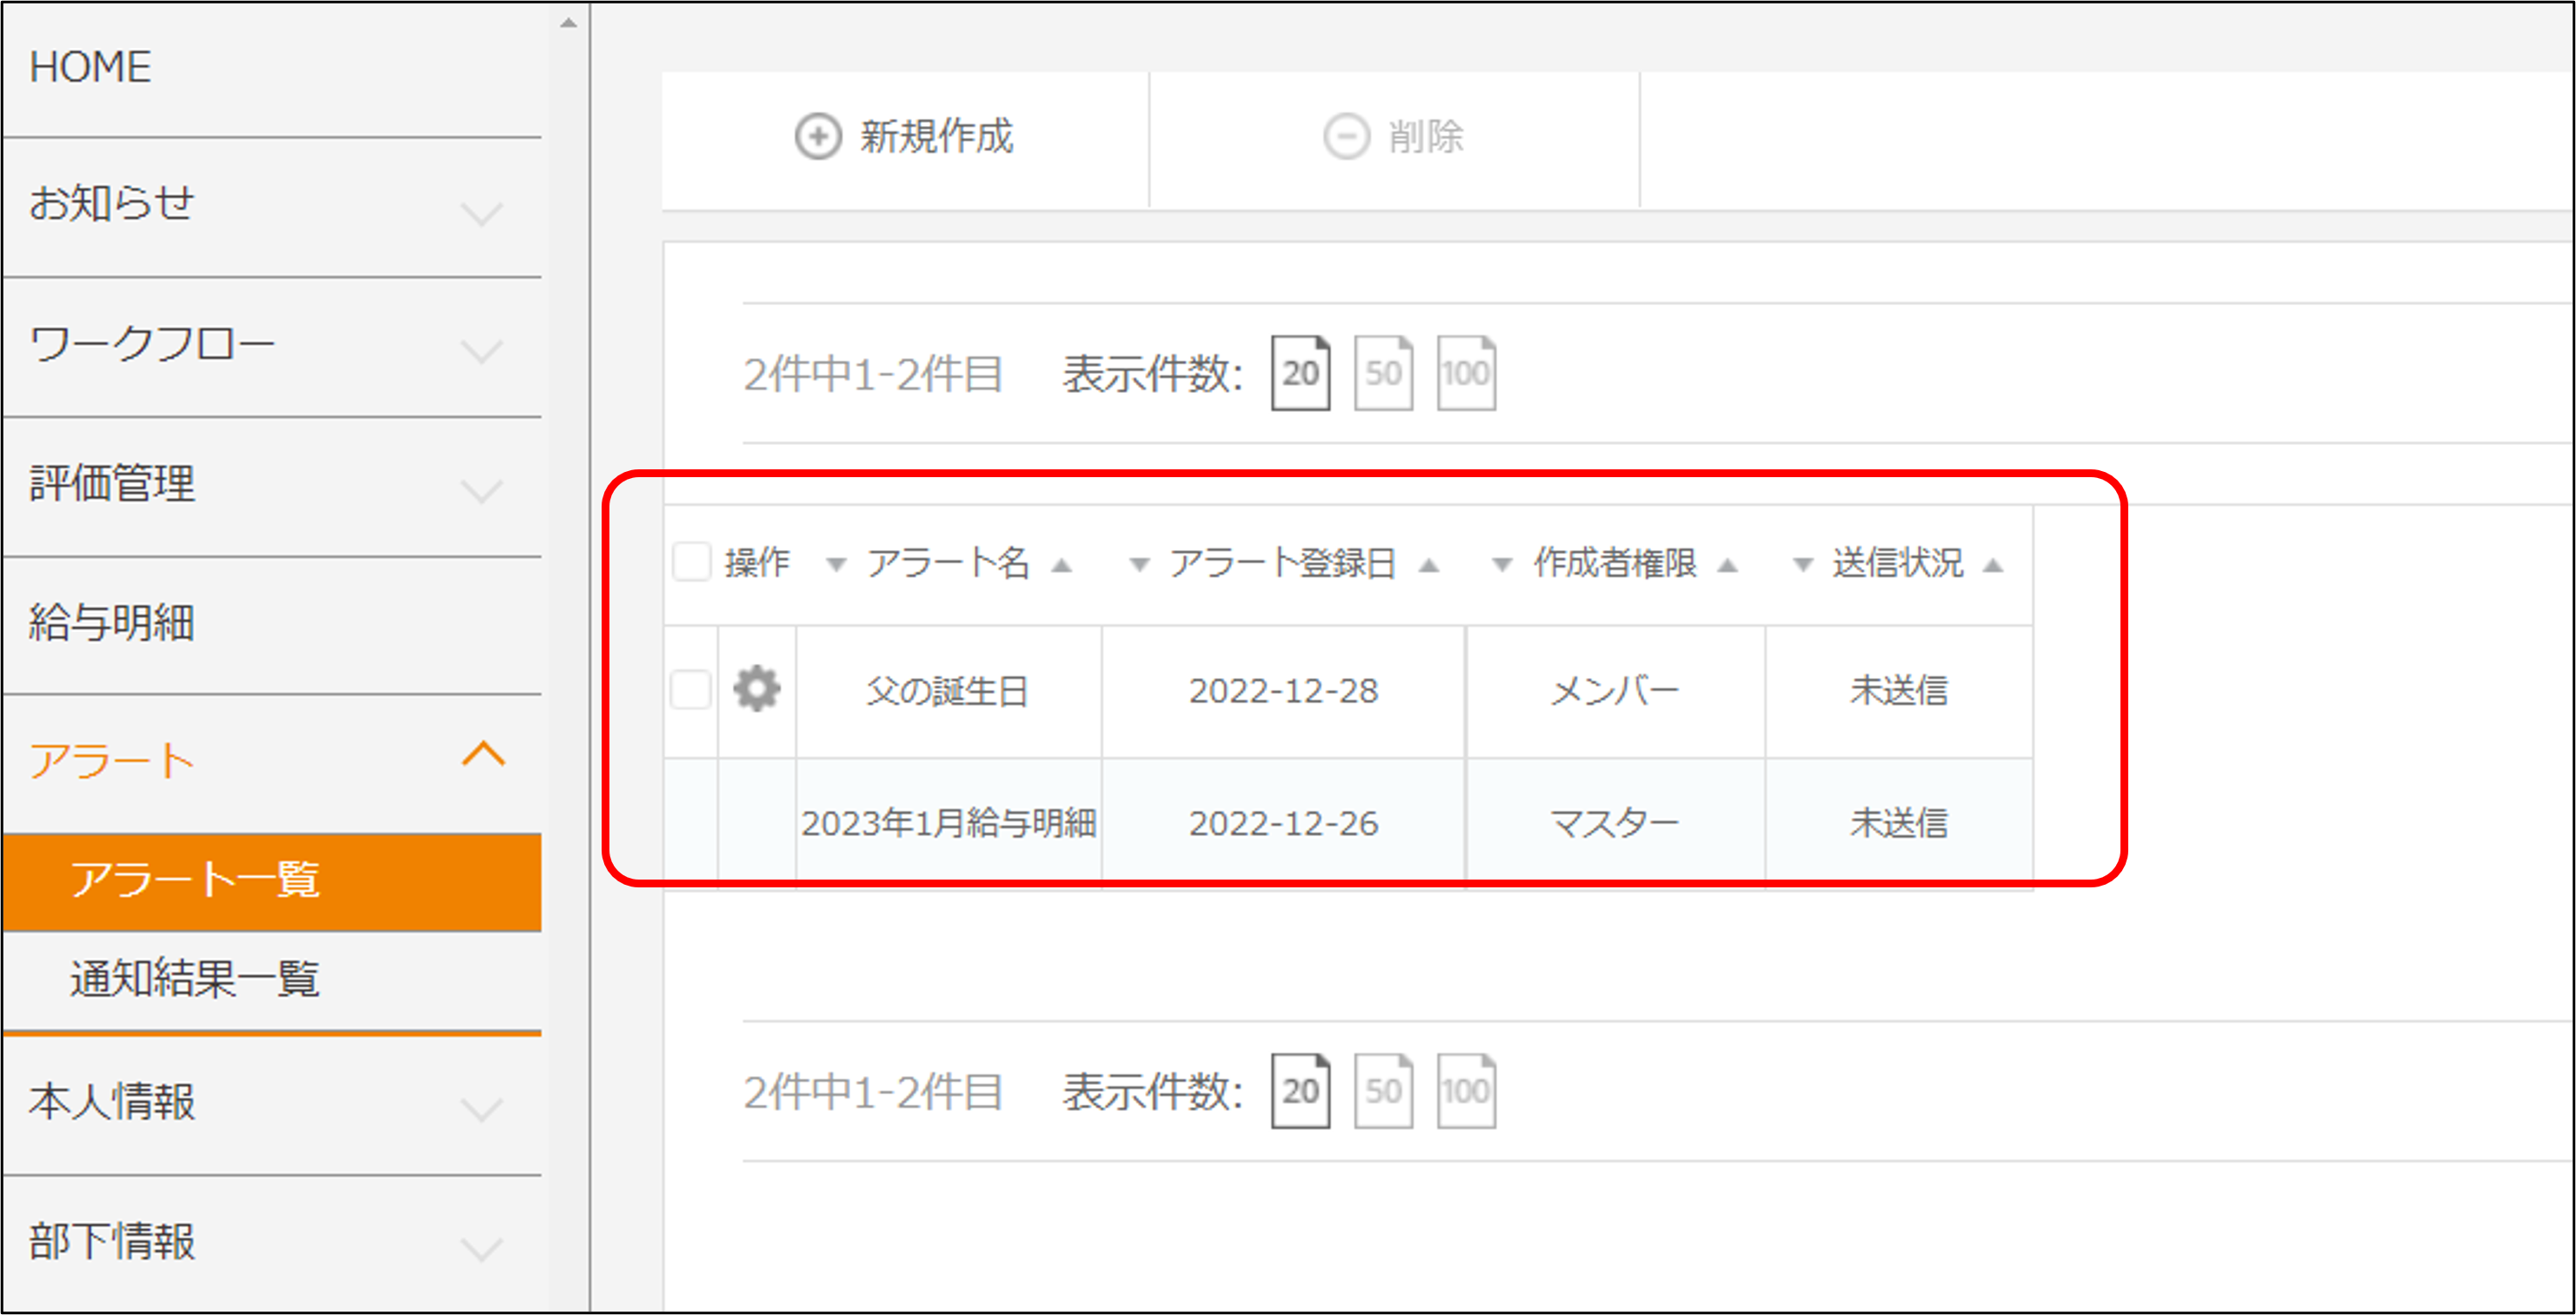Image resolution: width=2576 pixels, height=1315 pixels.
Task: Sort アラート登録日 descending with down arrow
Action: [x=1138, y=566]
